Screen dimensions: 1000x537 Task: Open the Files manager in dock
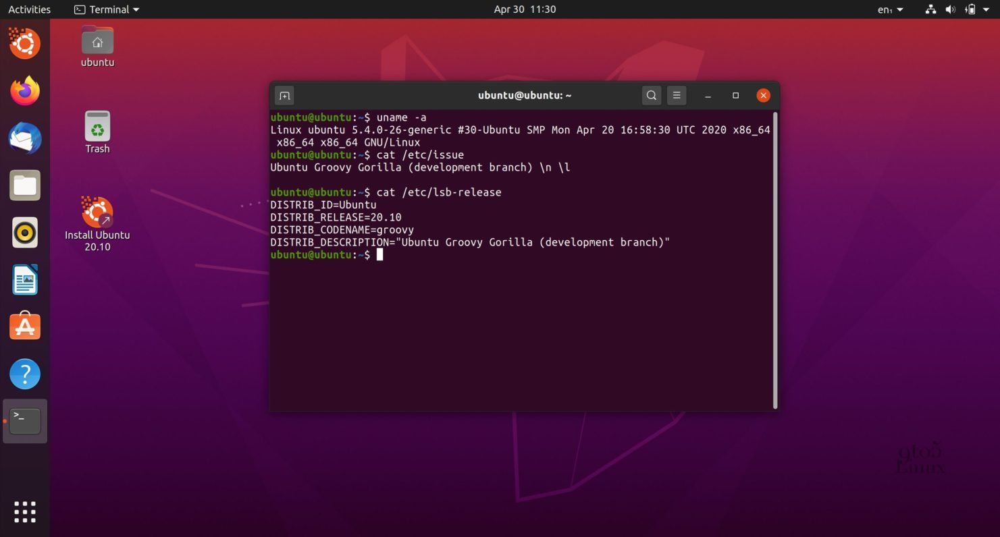[25, 186]
